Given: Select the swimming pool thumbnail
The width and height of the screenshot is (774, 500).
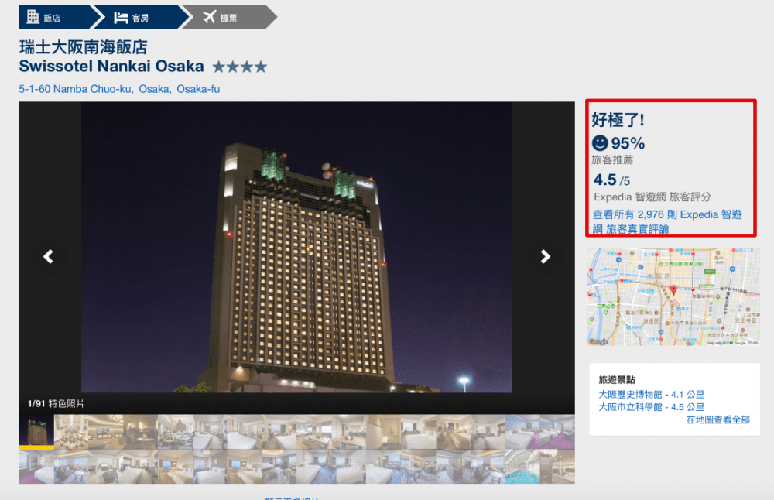Looking at the screenshot, I should (522, 467).
